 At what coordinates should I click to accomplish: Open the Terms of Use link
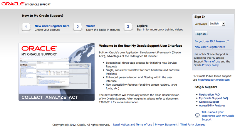[x=212, y=62]
